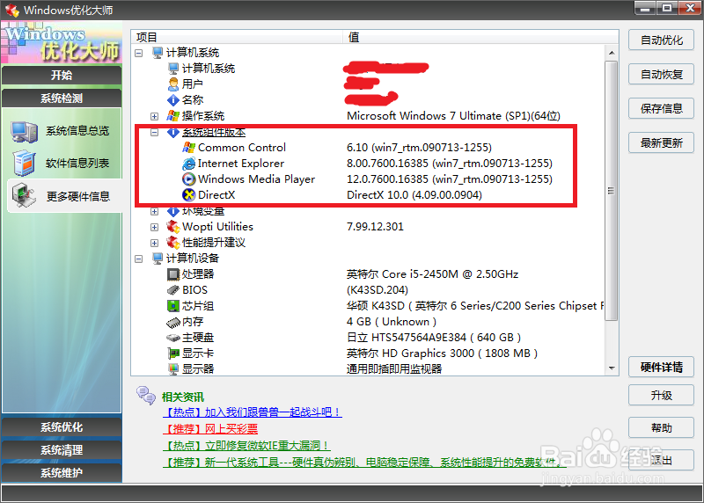This screenshot has height=503, width=704.
Task: Open the 立即修复微软IE重大漏洞 link
Action: pos(246,446)
